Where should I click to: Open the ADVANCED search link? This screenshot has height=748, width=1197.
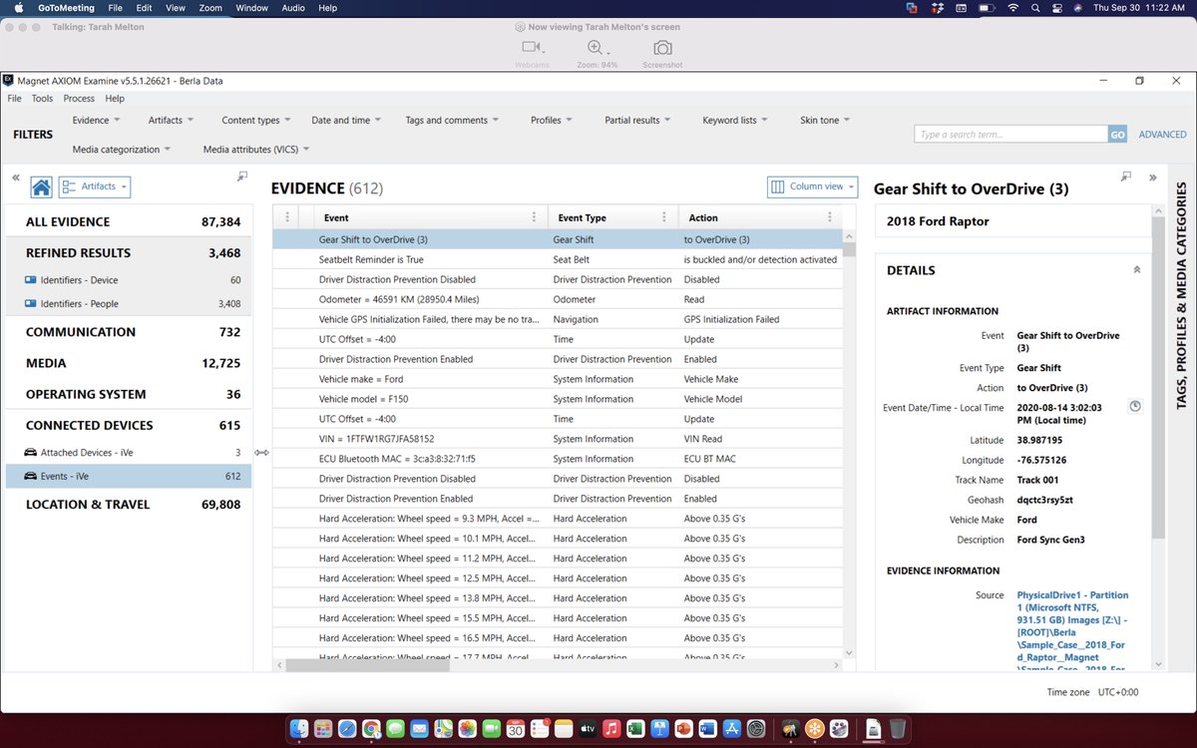point(1163,134)
